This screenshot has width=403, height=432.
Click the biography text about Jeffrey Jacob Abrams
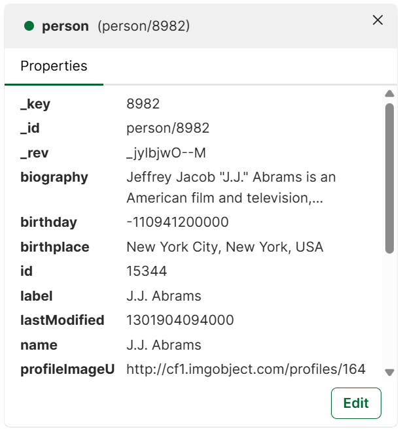click(231, 188)
